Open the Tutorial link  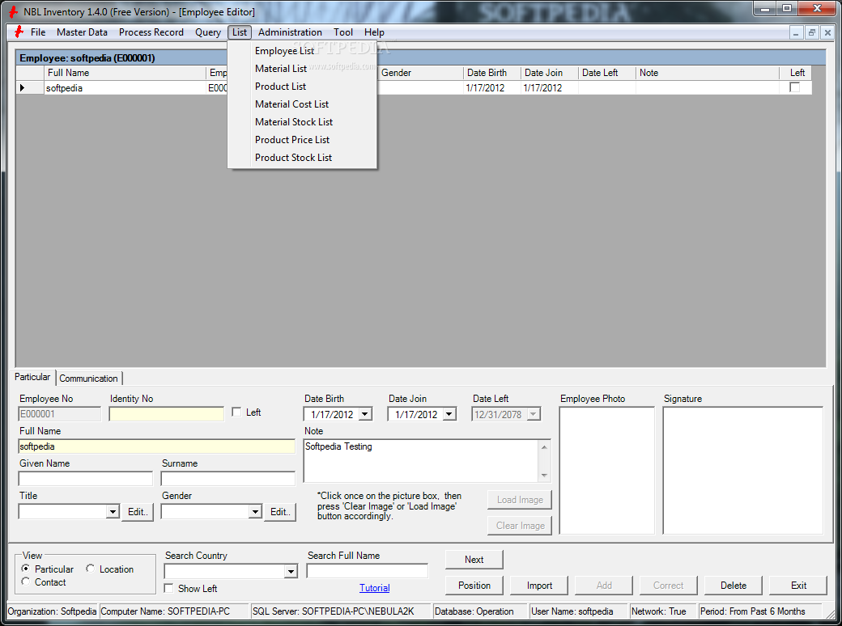(x=374, y=587)
